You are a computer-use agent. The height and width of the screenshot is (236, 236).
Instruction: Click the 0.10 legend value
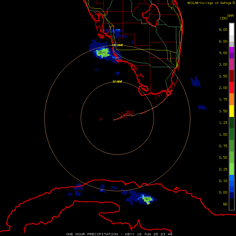(223, 181)
